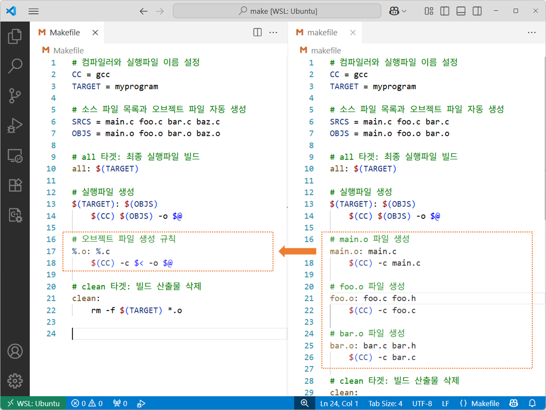Open Source Control view
The image size is (546, 410).
[x=15, y=96]
